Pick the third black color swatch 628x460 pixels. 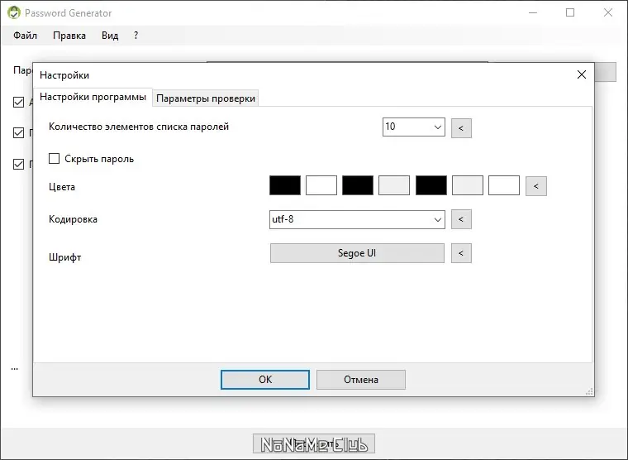click(358, 185)
